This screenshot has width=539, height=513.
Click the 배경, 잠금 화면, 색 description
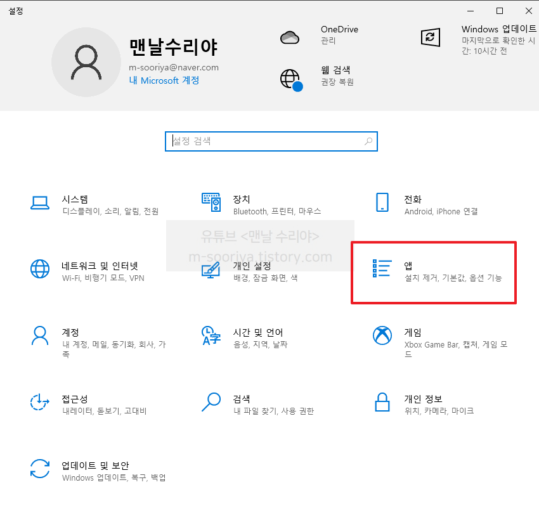coord(265,278)
